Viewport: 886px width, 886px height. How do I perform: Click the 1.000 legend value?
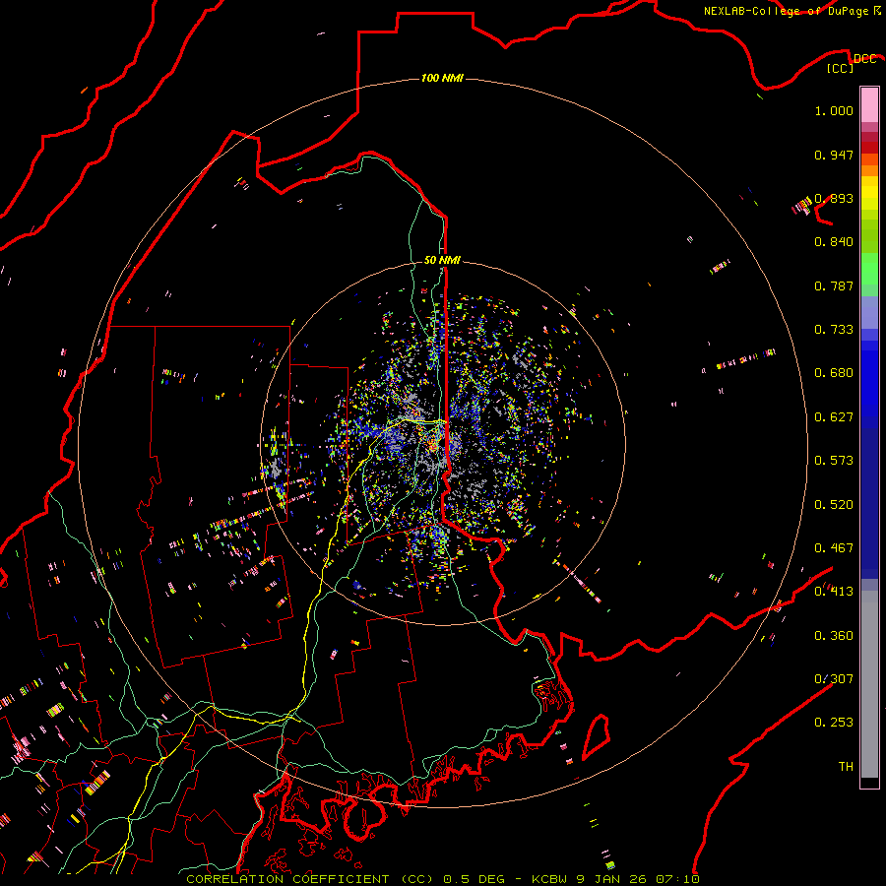[x=834, y=110]
